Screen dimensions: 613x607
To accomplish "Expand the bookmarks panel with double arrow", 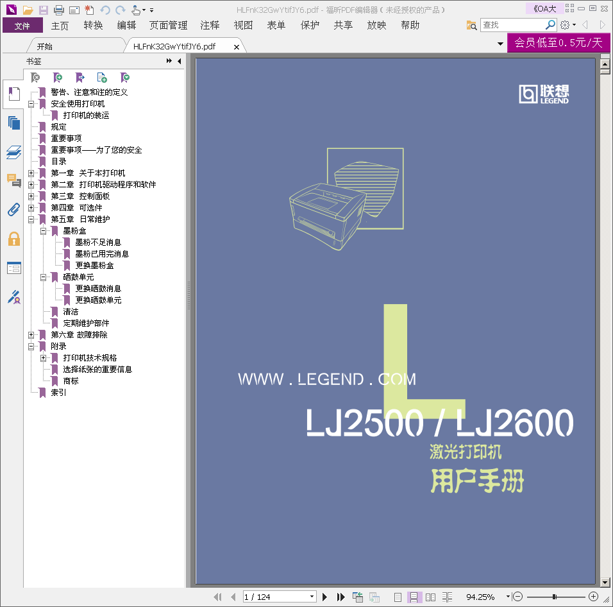I will 169,61.
